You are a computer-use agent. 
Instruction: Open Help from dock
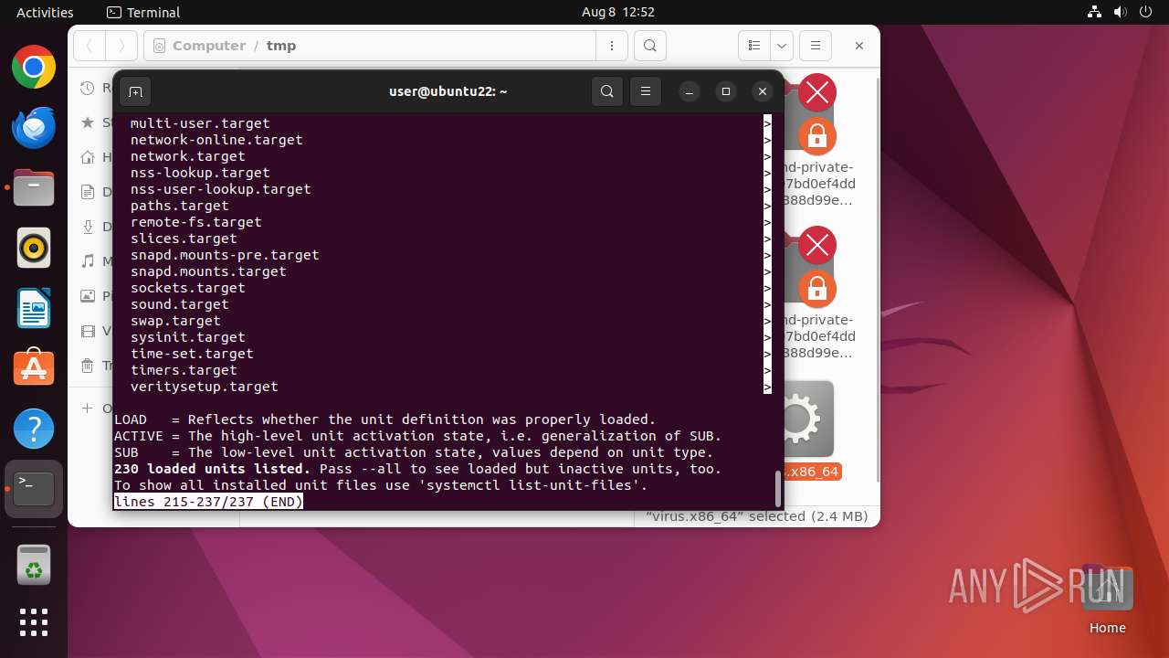[x=34, y=429]
